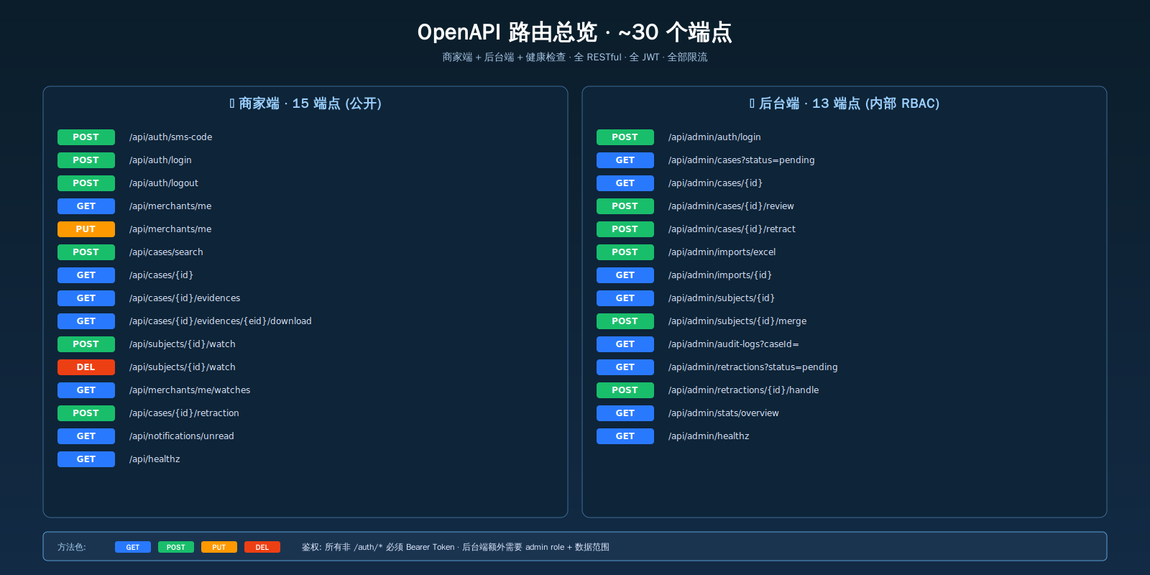
Task: Click /api/admin/audit-logs?caseId= endpoint
Action: pyautogui.click(x=734, y=344)
